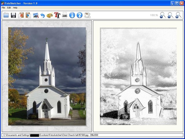Zoom in with the plus magnifier
The height and width of the screenshot is (139, 185).
[178, 15]
